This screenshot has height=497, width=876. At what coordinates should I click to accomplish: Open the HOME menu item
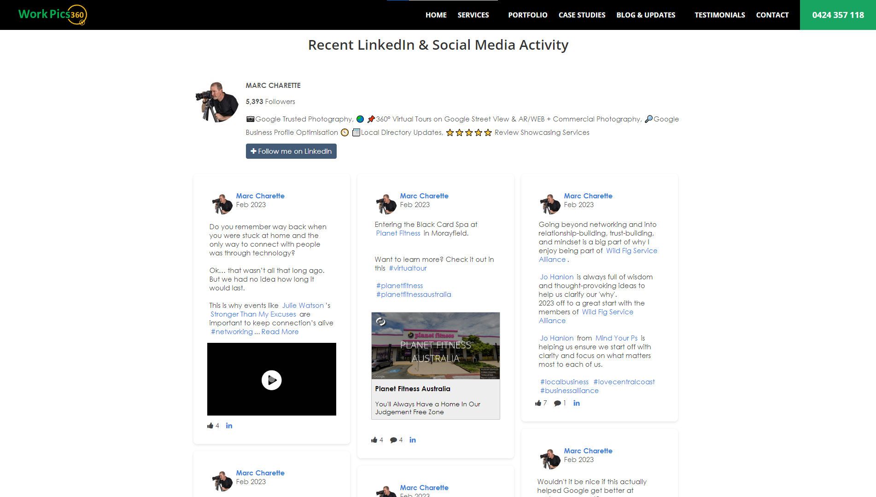tap(436, 15)
